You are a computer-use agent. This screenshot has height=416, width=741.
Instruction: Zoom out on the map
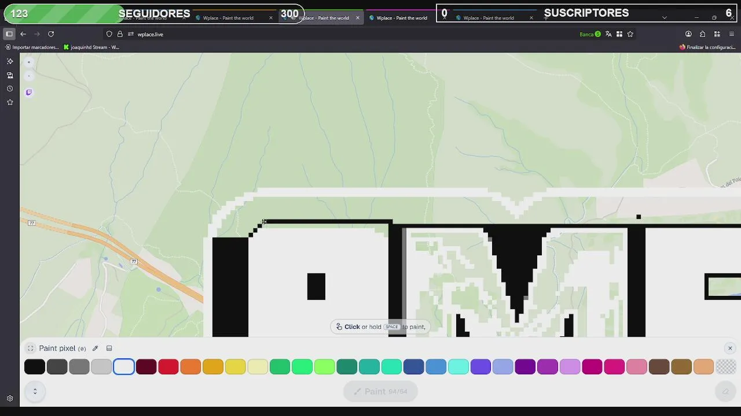point(29,76)
